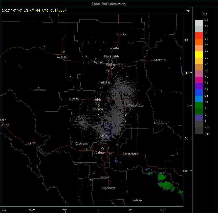
Task: Select the blue 36 dBZ legend color
Action: pos(199,92)
